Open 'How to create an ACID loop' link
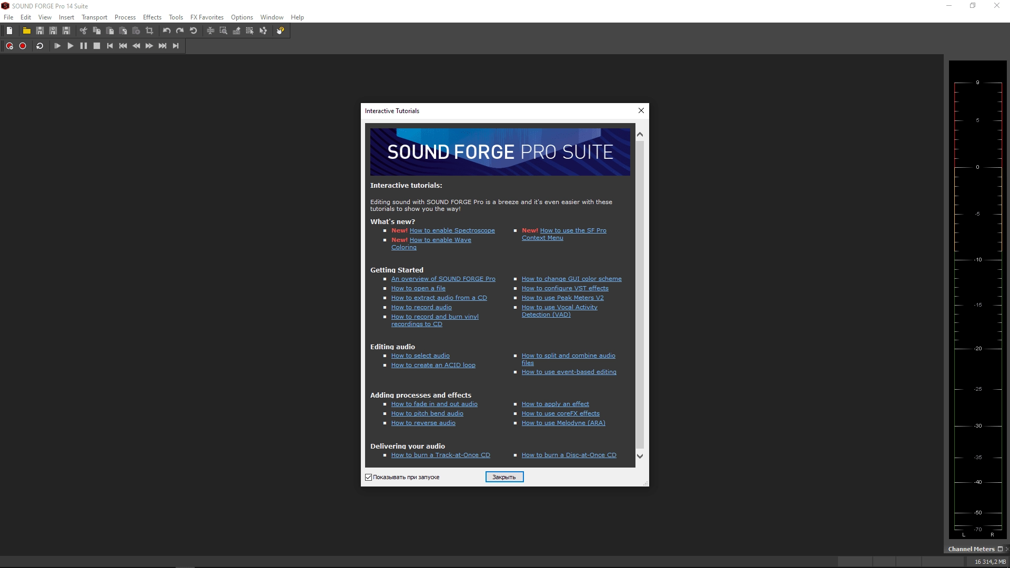 click(433, 365)
